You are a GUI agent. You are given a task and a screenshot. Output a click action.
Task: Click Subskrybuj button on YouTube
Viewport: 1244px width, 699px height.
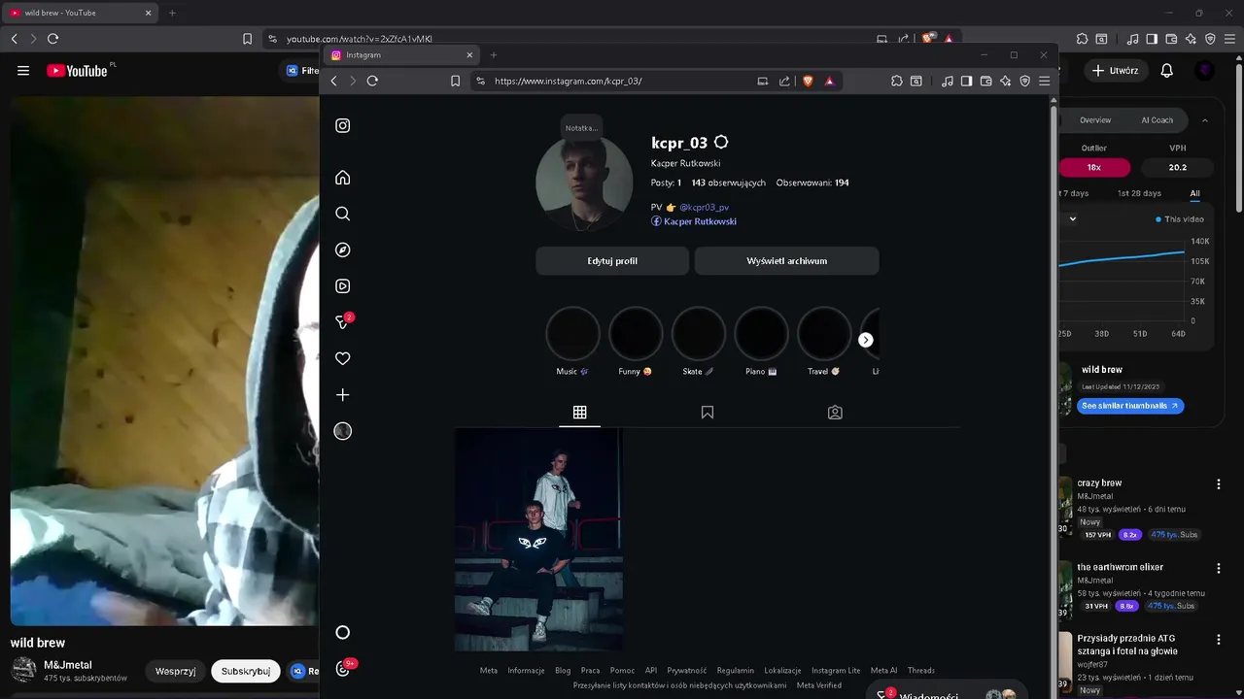coord(246,671)
